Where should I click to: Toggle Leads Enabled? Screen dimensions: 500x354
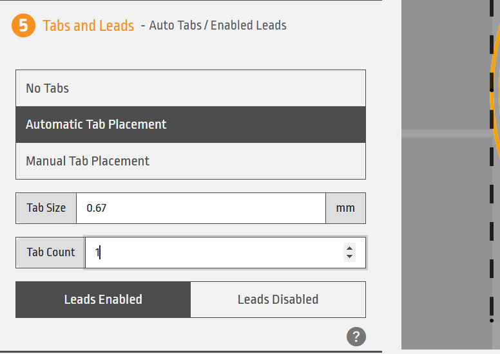103,299
